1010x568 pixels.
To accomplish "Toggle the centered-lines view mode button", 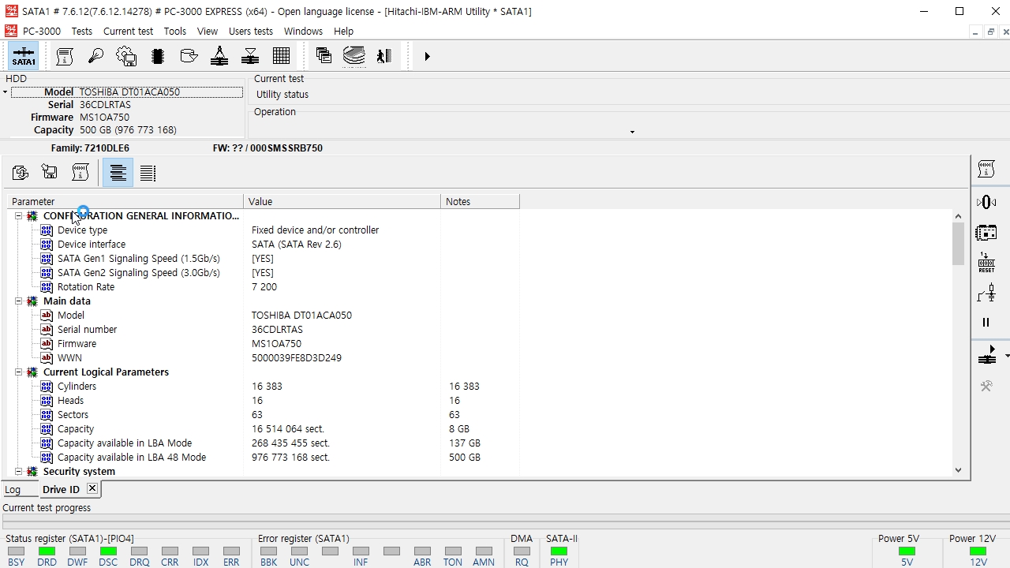I will coord(118,173).
